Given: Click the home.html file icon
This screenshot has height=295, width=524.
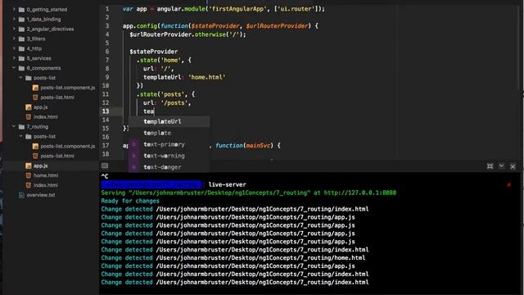Looking at the screenshot, I should click(x=29, y=175).
